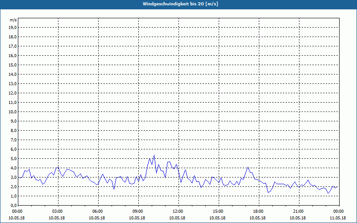The height and width of the screenshot is (223, 357).
Task: Click the wind speed peak near 10:00
Action: pyautogui.click(x=154, y=155)
